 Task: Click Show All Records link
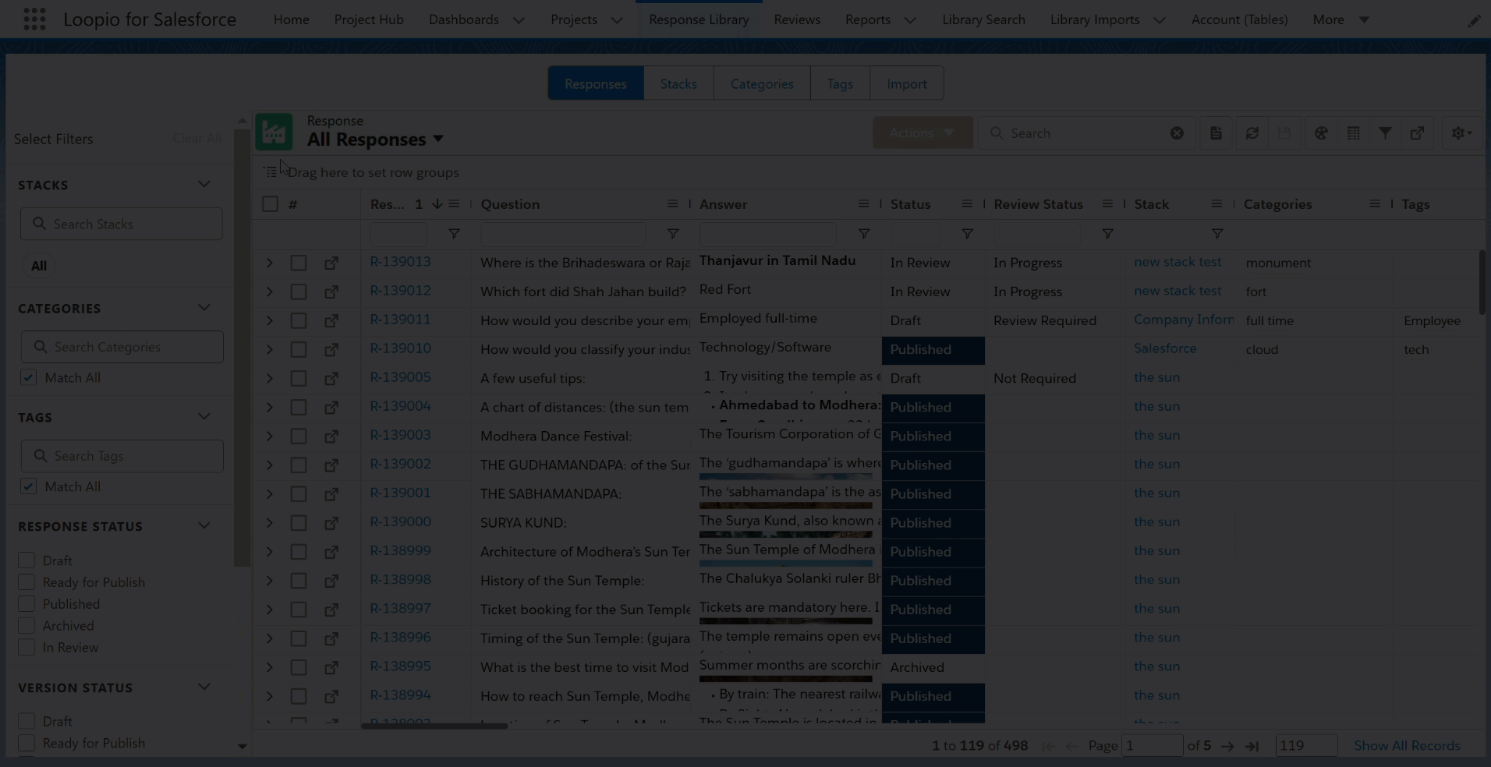click(x=1406, y=746)
